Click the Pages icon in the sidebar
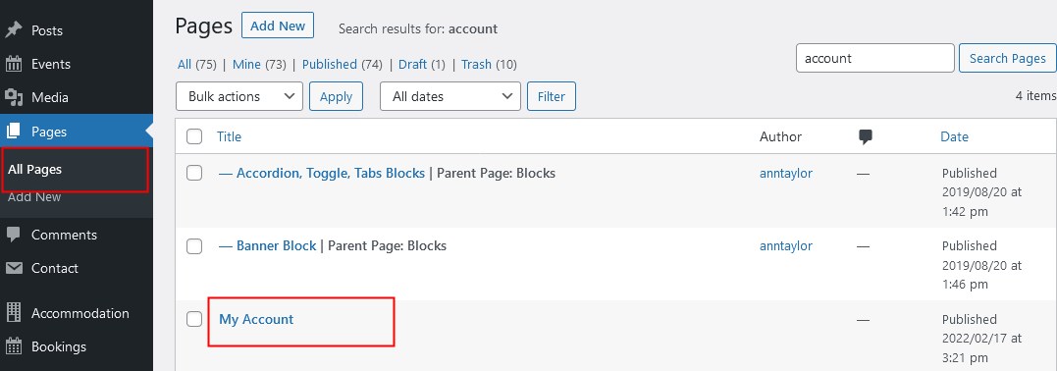 coord(14,132)
